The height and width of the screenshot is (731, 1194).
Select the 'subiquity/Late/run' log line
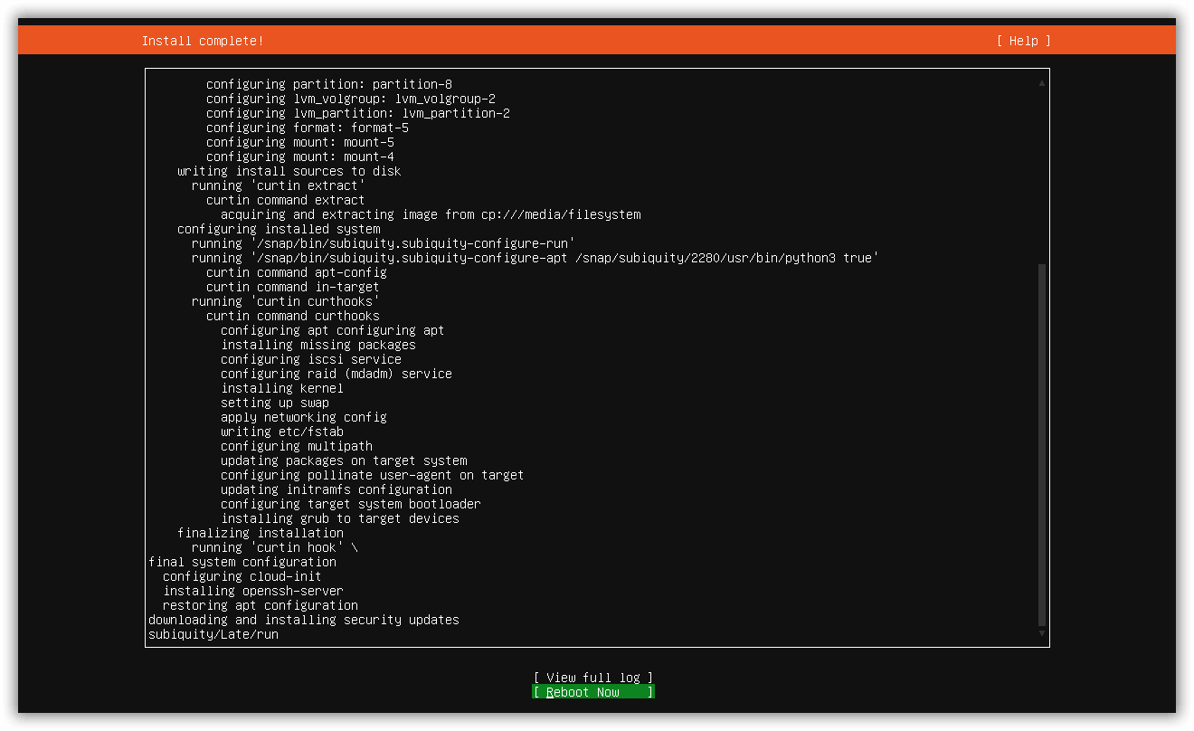(x=213, y=634)
